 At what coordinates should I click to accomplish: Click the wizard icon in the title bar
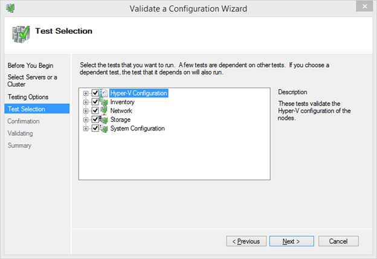pos(10,8)
